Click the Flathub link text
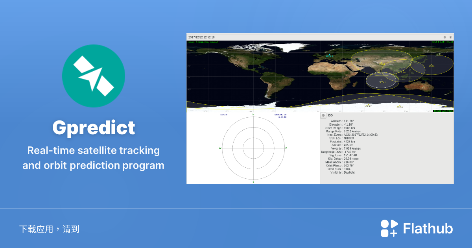The width and height of the screenshot is (472, 248). pyautogui.click(x=428, y=228)
